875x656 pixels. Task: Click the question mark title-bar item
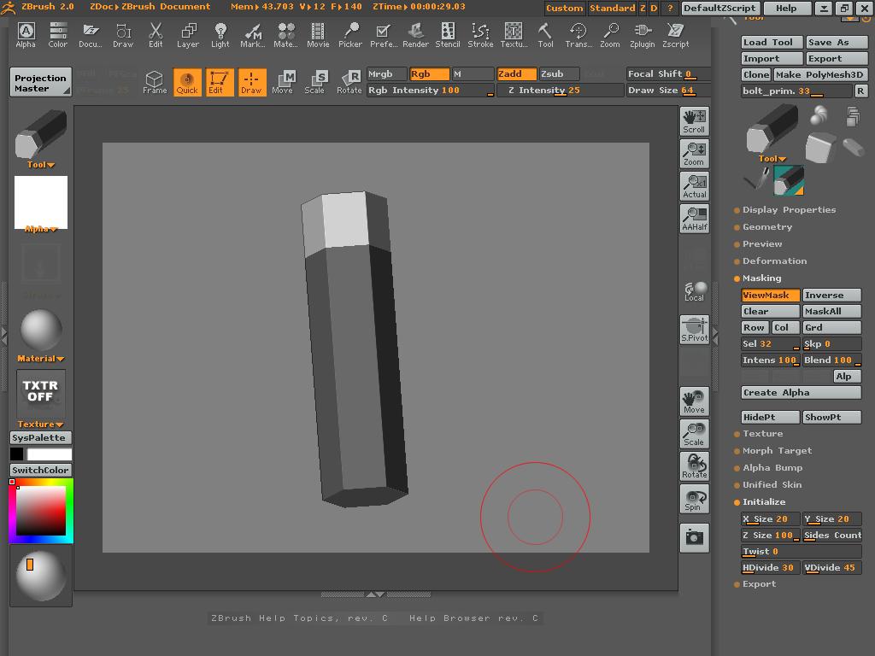coord(670,9)
